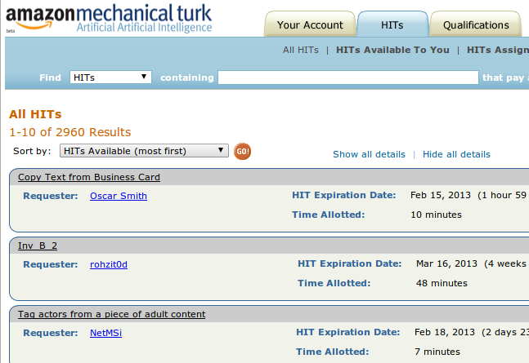View requester Oscar Smith
Viewport: 529px width, 363px height.
119,196
